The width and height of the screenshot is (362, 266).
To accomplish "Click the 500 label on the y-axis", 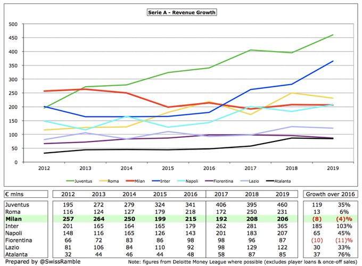I will click(13, 24).
